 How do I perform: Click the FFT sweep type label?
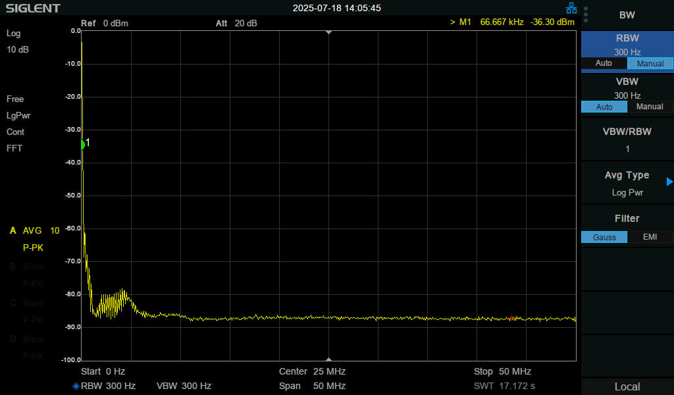coord(14,148)
